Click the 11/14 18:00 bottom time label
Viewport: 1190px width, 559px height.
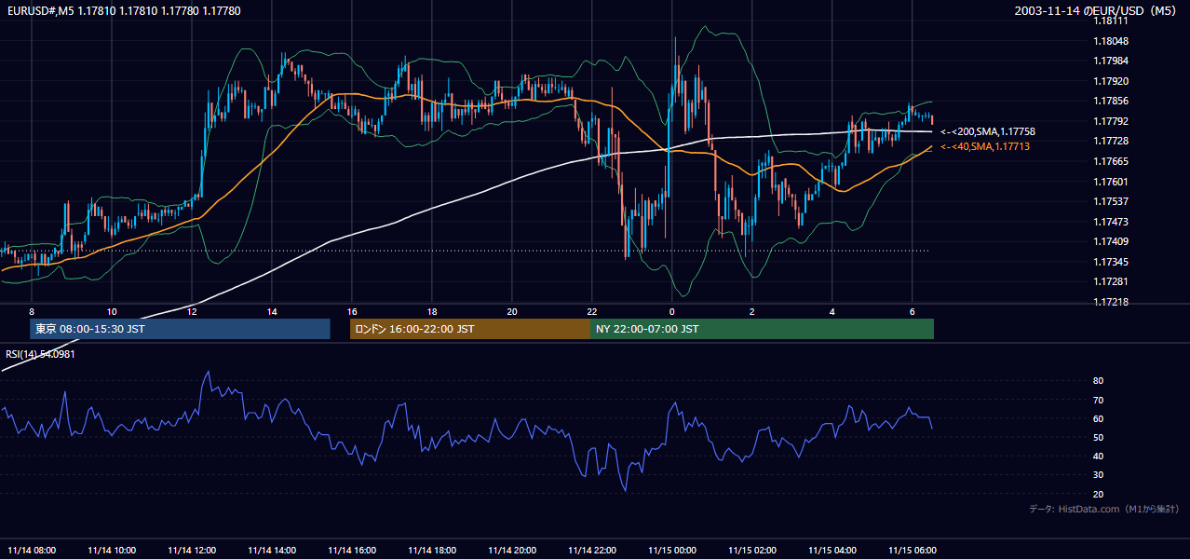coord(432,551)
